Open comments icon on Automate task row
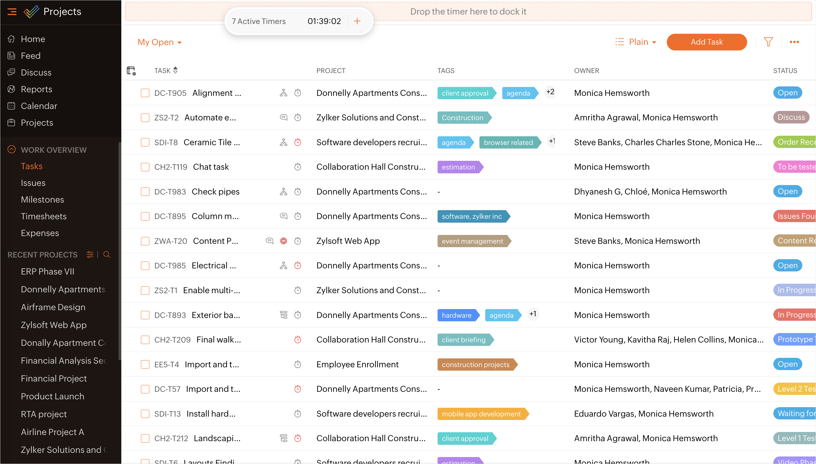Image resolution: width=816 pixels, height=464 pixels. pos(283,118)
